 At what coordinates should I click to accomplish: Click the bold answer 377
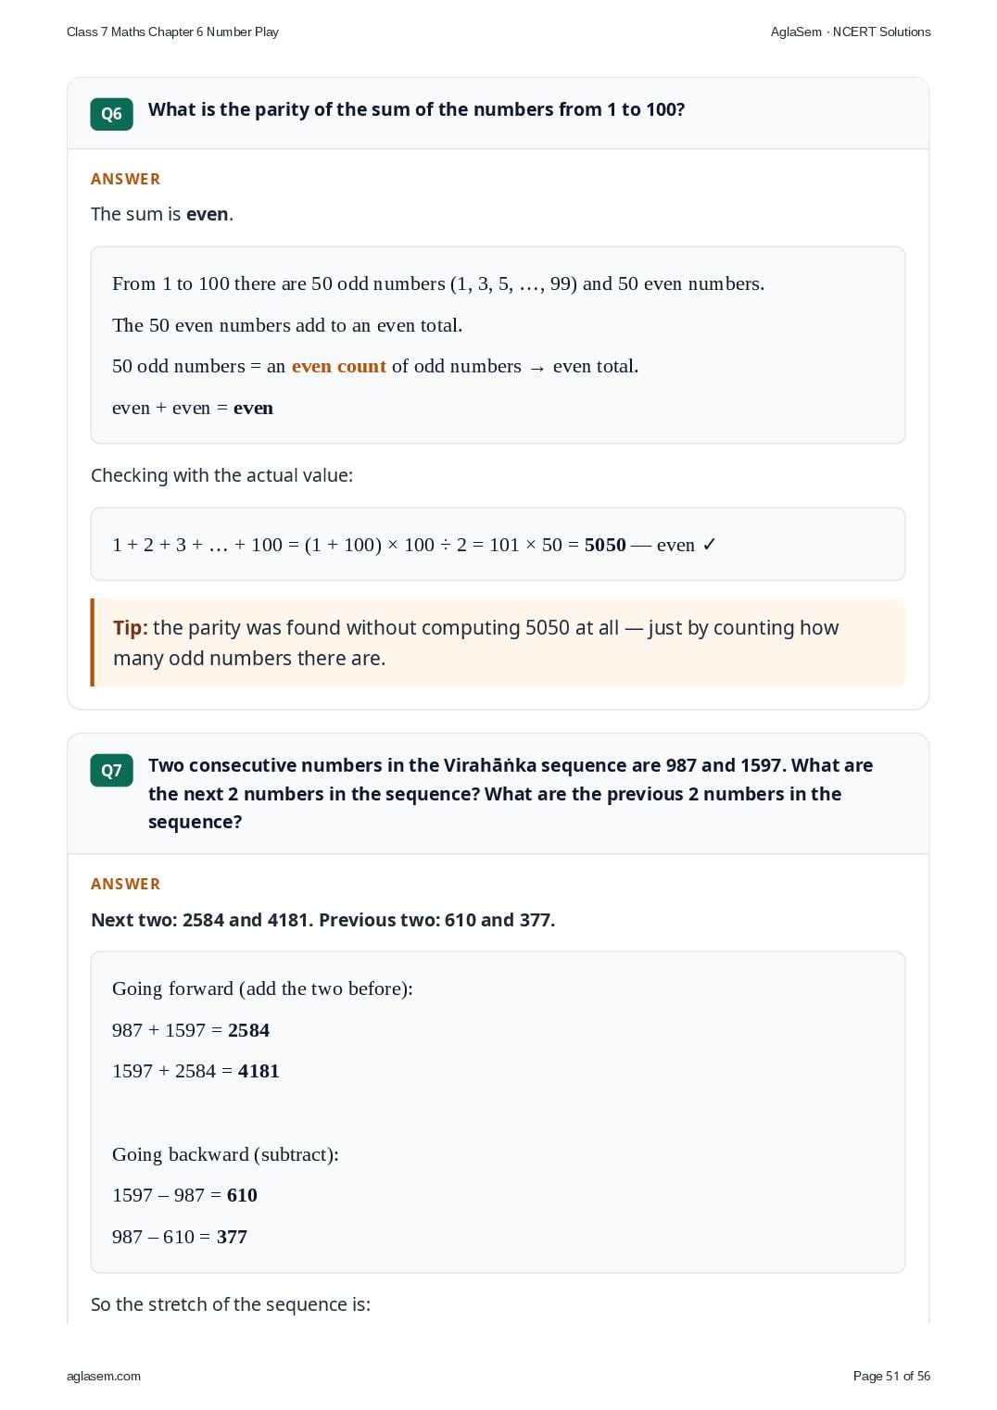pyautogui.click(x=232, y=1237)
